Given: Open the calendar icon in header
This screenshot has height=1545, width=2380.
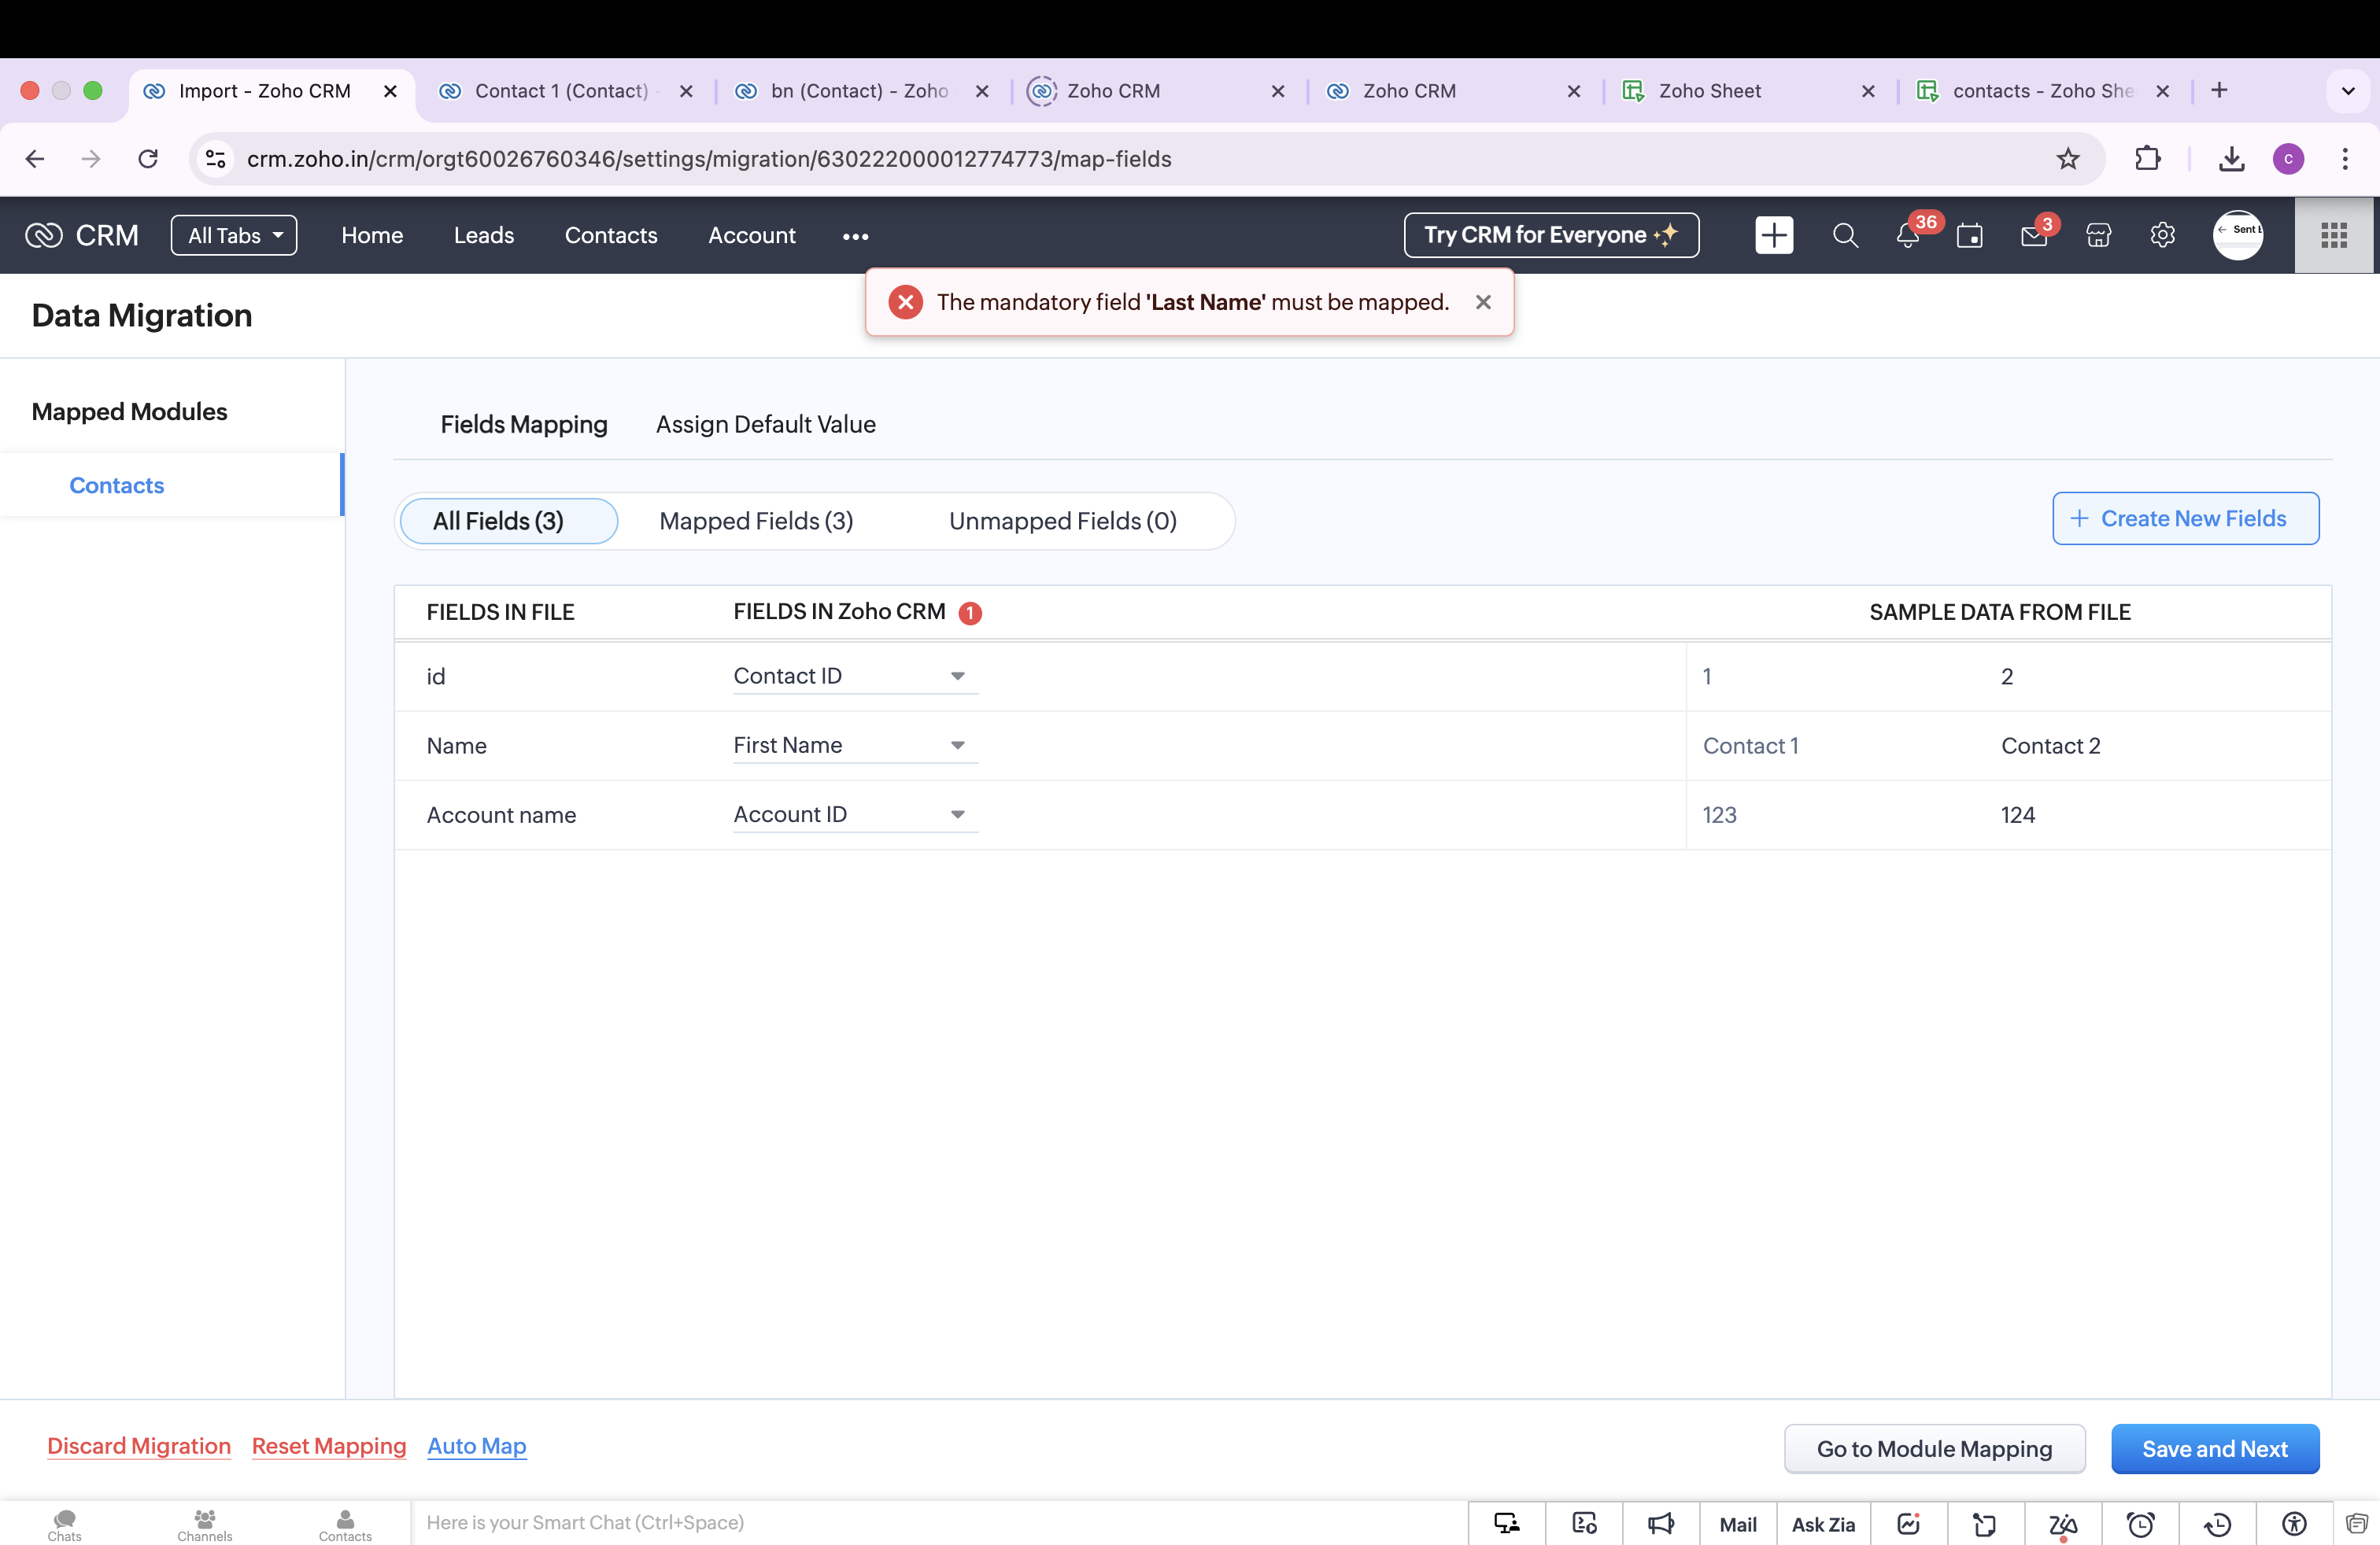Looking at the screenshot, I should [1969, 236].
